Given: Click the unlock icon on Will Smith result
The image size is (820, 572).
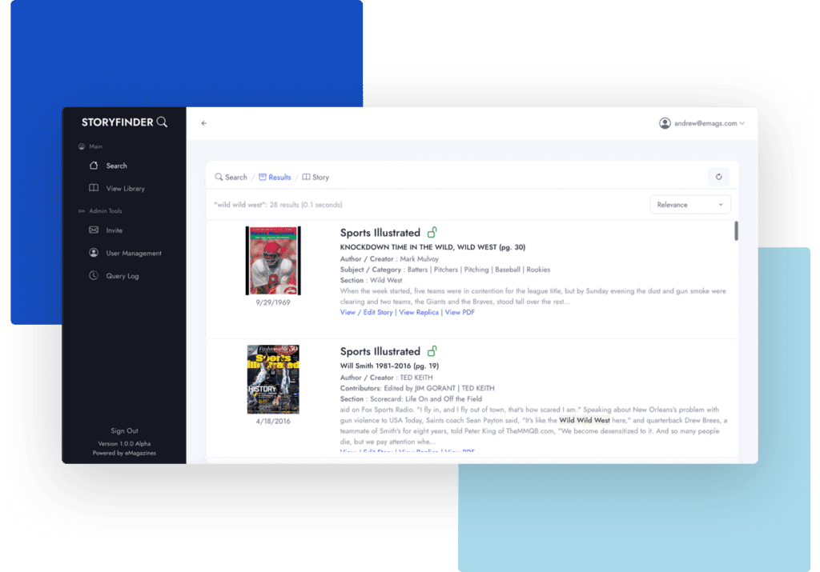Looking at the screenshot, I should click(x=432, y=350).
